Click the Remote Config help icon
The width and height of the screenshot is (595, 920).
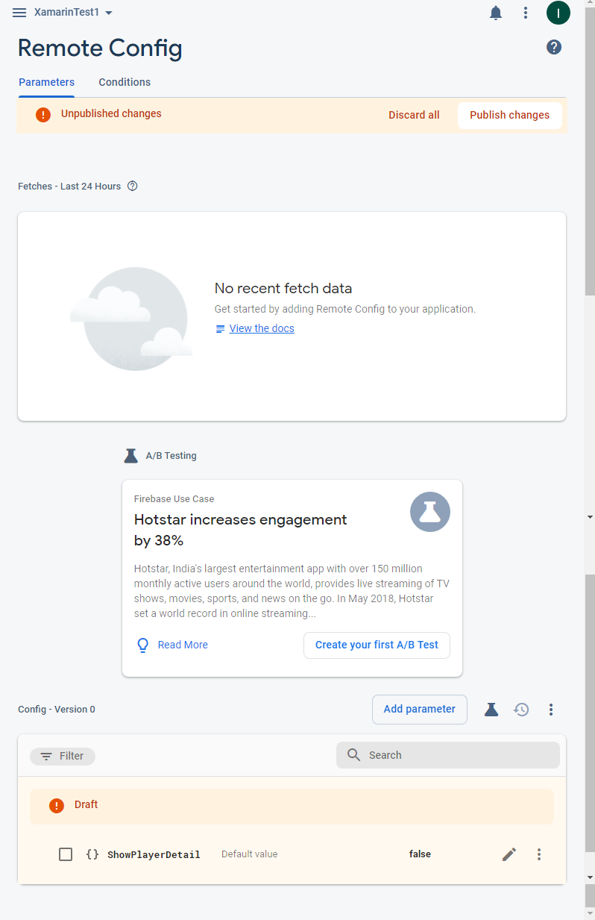[554, 47]
